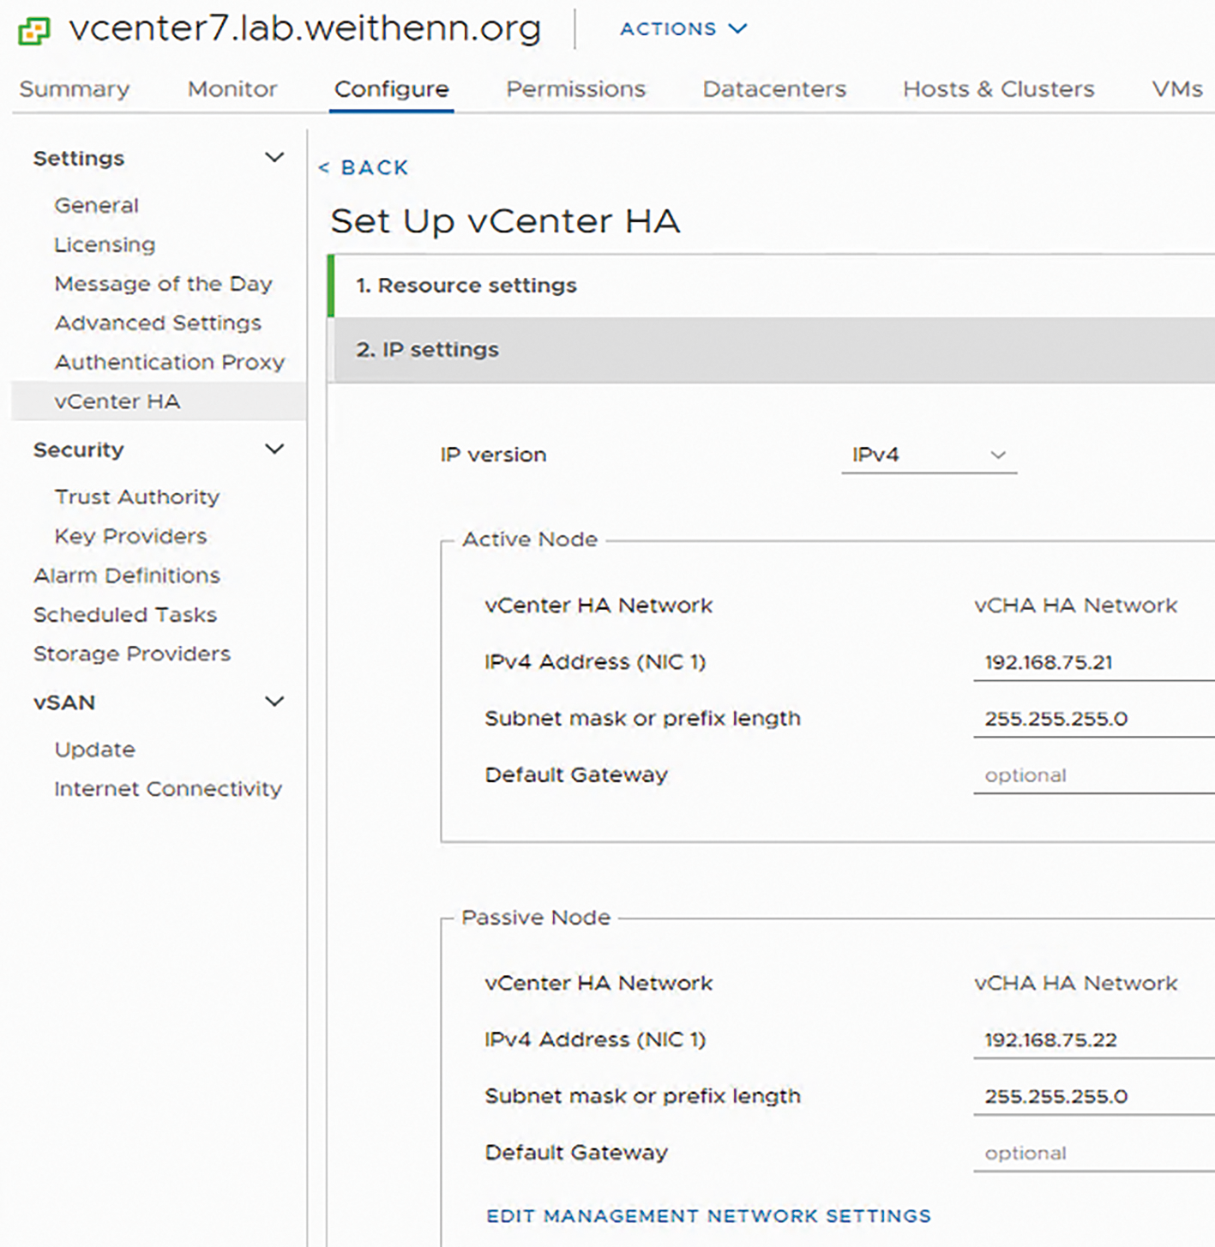Click the vCenter server icon beside the hostname
This screenshot has width=1215, height=1247.
34,31
